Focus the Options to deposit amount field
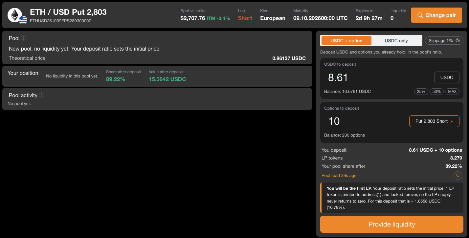Screen dimensions: 469x238 pyautogui.click(x=365, y=121)
